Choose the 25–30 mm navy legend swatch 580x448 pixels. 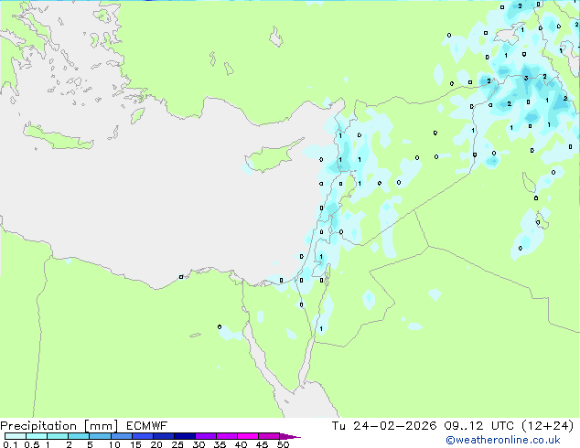coord(185,436)
